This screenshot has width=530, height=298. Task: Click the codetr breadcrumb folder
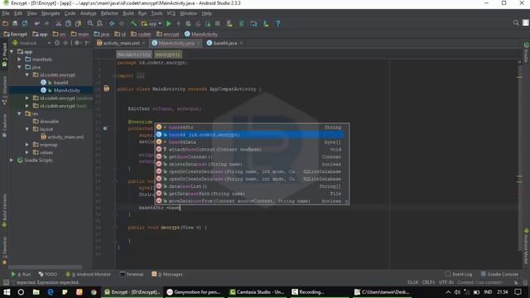(x=141, y=35)
